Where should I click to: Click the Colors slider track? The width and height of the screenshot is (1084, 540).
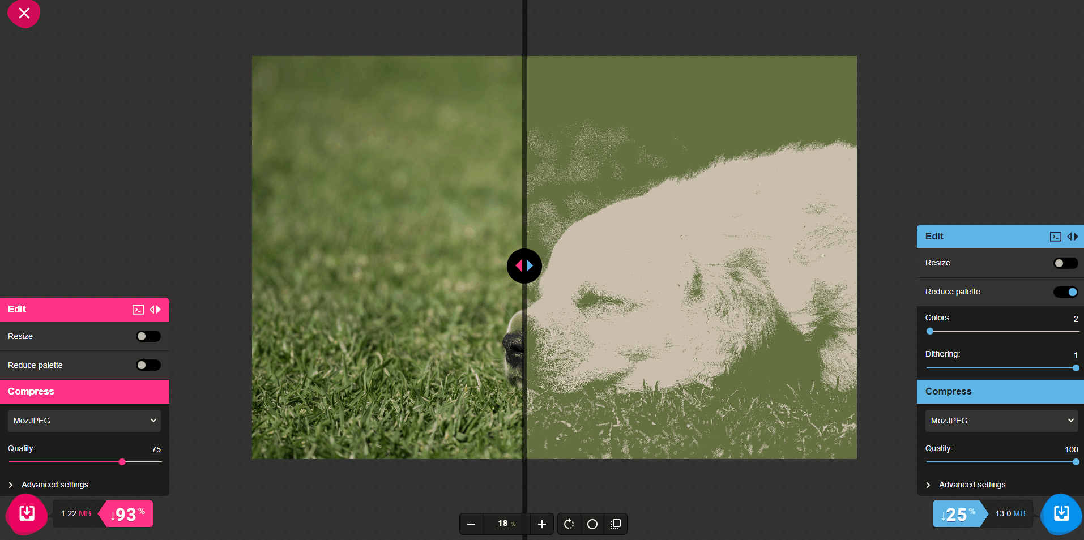point(1002,331)
